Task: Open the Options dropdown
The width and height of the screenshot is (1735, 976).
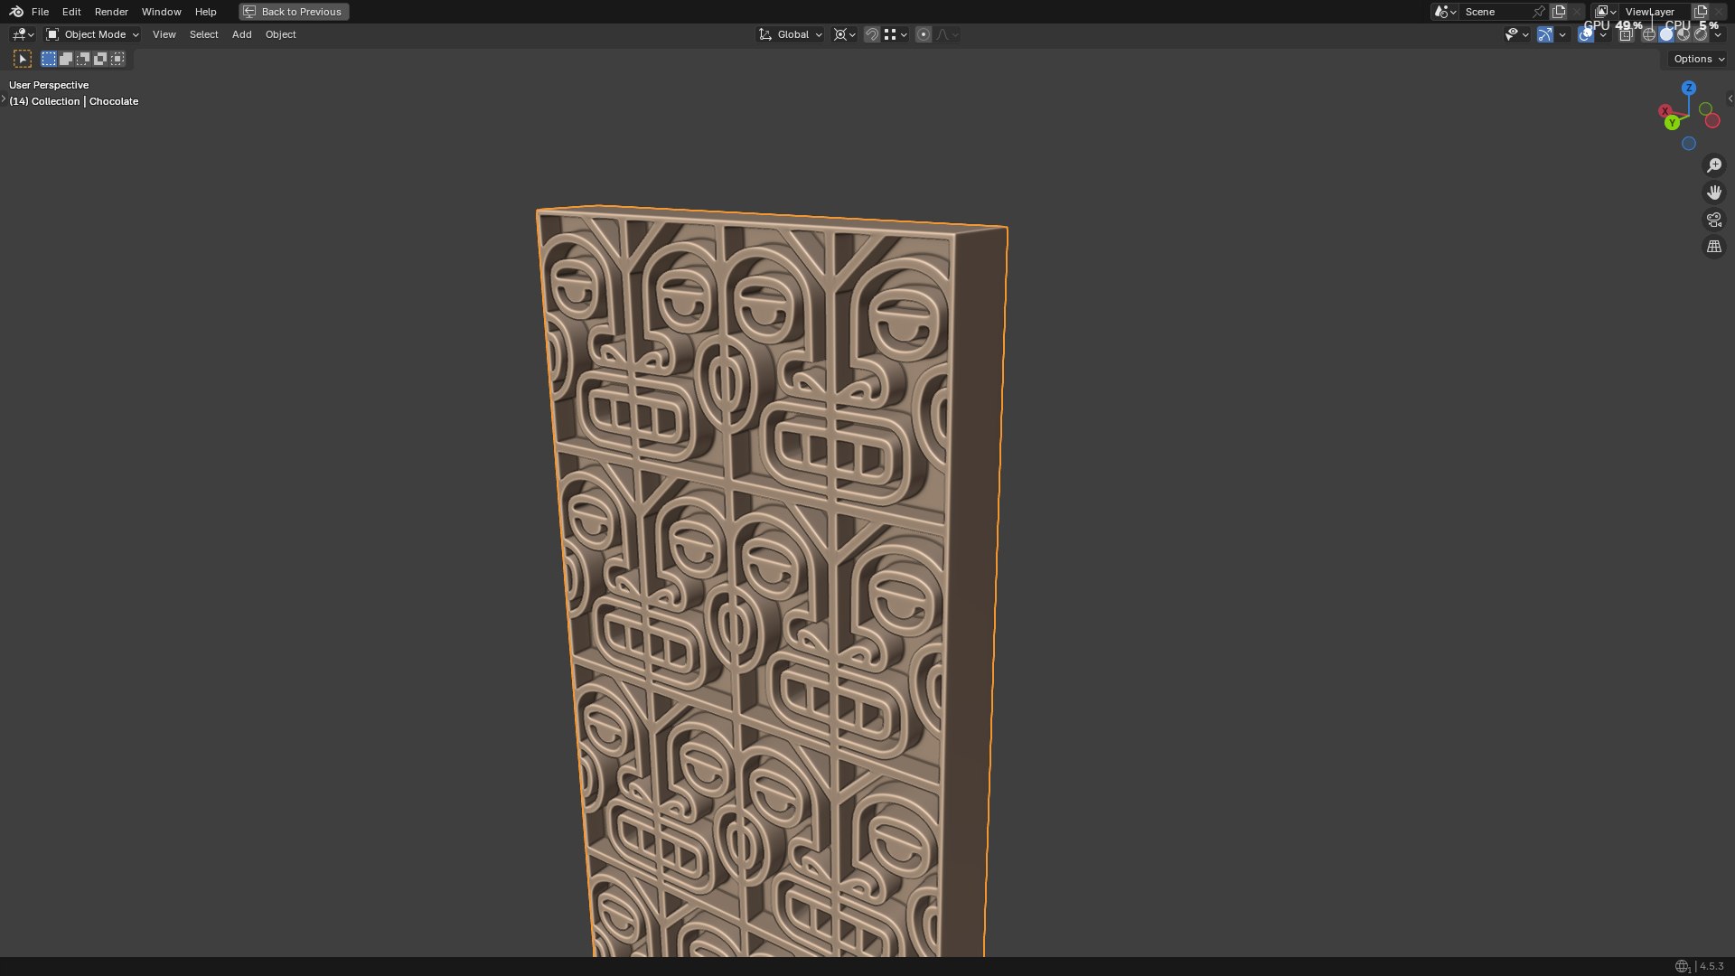Action: point(1698,59)
